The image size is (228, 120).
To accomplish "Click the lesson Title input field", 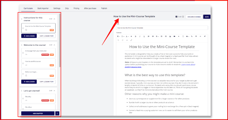I will tap(162, 28).
